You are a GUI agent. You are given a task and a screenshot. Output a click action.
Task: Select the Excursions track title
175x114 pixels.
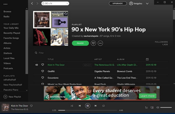click(53, 78)
